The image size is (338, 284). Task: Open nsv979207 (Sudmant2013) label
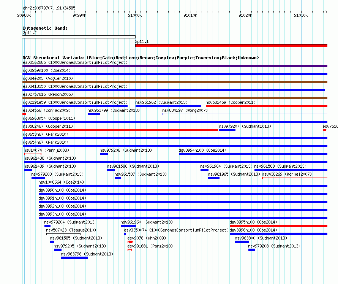[x=245, y=126]
